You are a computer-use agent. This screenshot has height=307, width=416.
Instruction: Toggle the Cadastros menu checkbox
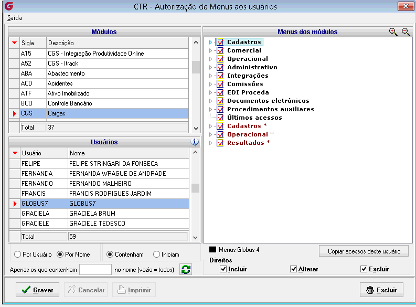[x=220, y=42]
